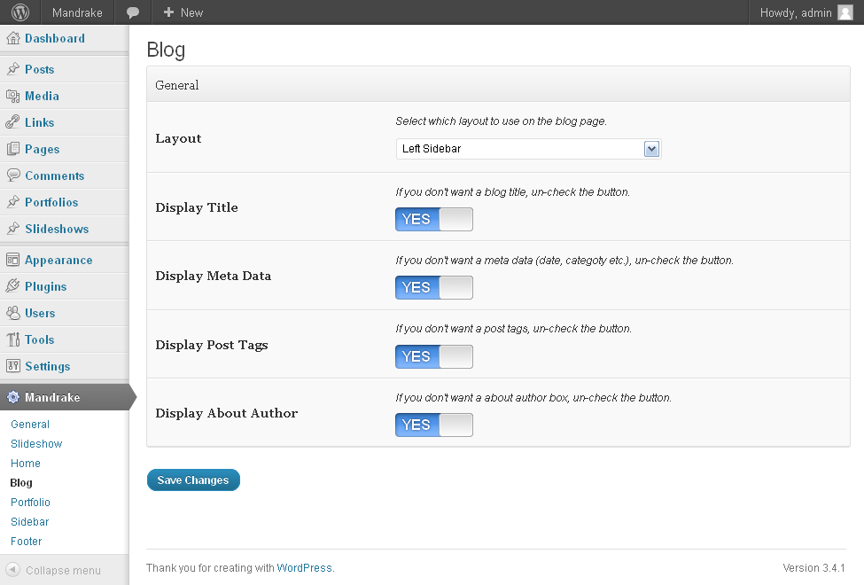Viewport: 864px width, 585px height.
Task: Open the Slideshow submenu under Mandrake
Action: coord(36,444)
